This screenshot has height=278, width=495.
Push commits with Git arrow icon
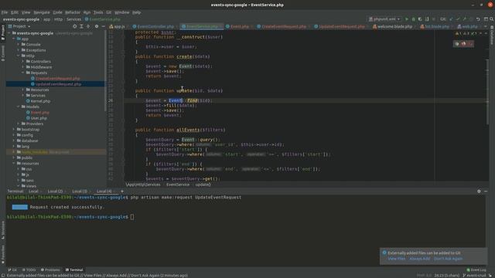coord(464,19)
